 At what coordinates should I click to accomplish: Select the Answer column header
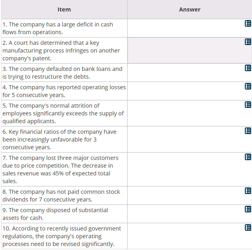click(190, 9)
